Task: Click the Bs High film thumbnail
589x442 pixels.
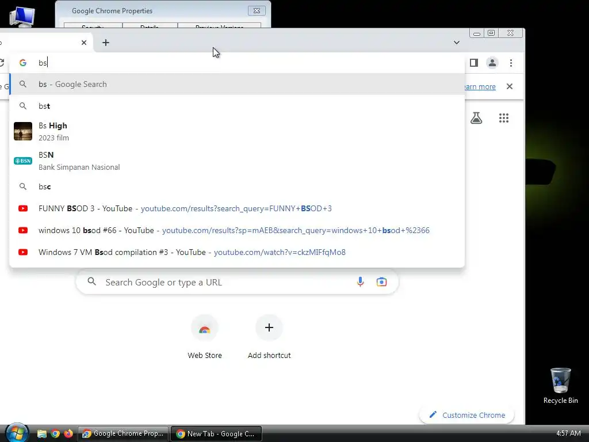Action: 23,131
